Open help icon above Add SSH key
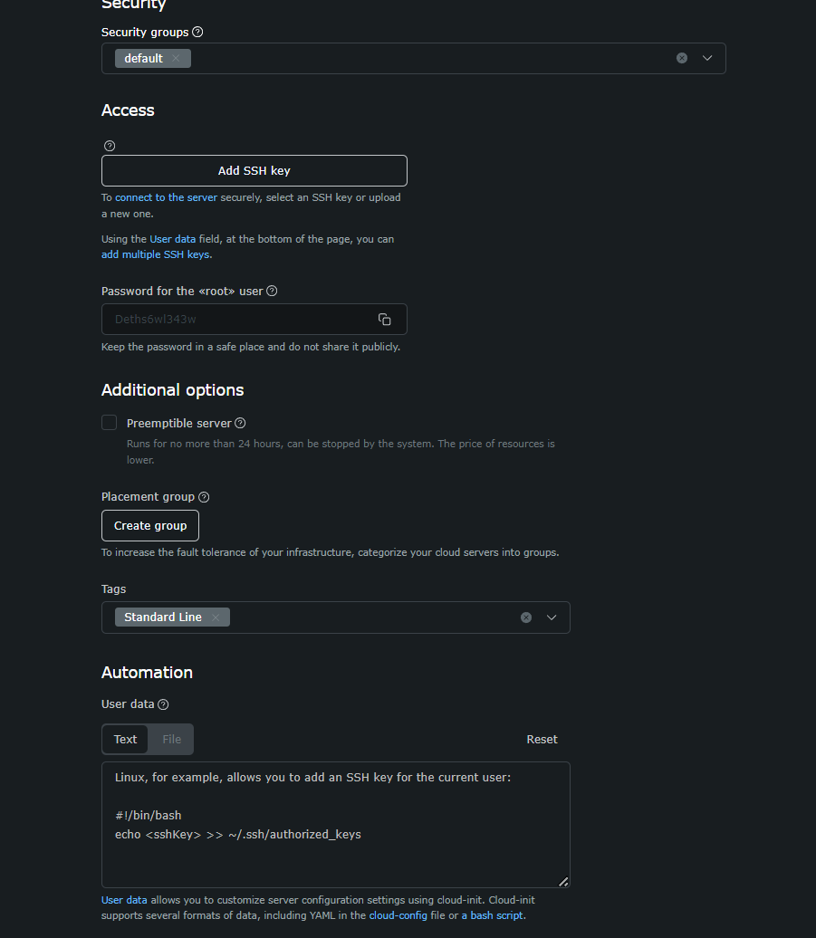The height and width of the screenshot is (938, 816). tap(110, 146)
